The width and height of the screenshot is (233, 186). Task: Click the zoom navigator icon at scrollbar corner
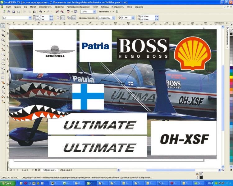[223, 170]
